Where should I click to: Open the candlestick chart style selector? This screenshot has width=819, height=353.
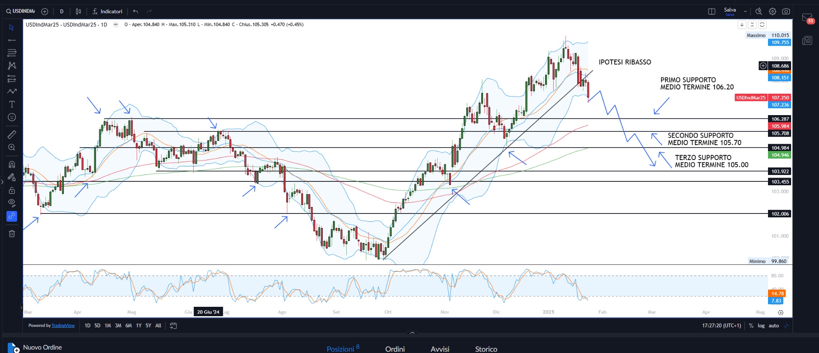coord(78,12)
